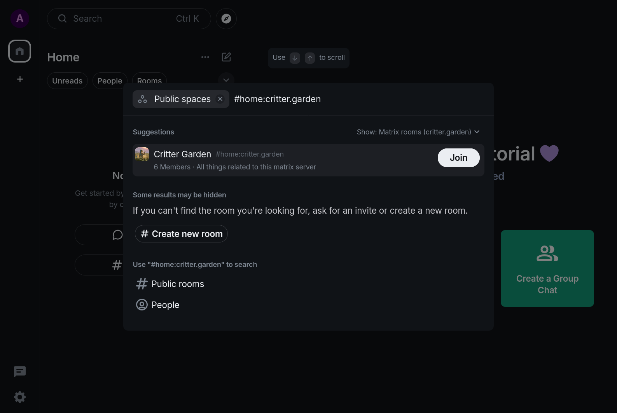Select the People filter tab
This screenshot has height=413, width=617.
point(110,81)
